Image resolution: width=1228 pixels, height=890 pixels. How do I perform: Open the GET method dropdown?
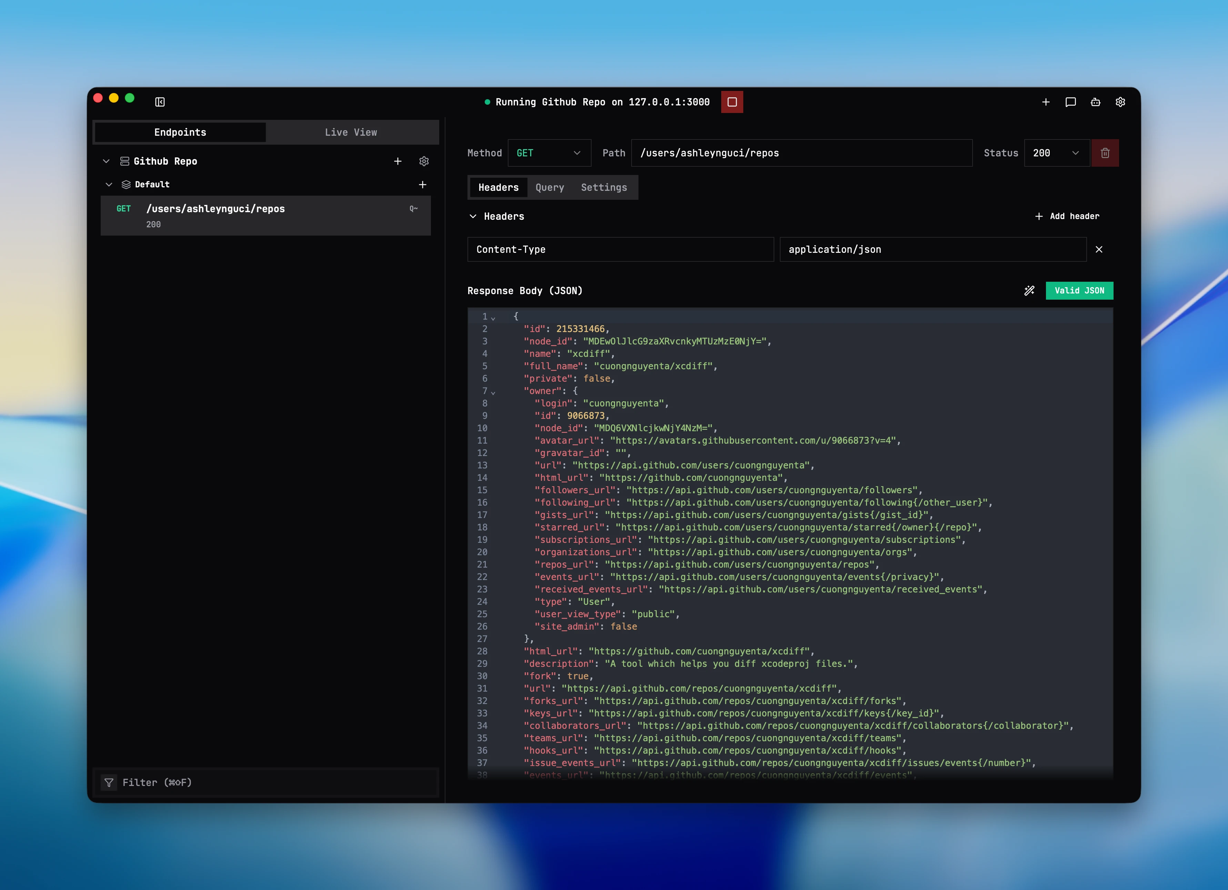[548, 153]
